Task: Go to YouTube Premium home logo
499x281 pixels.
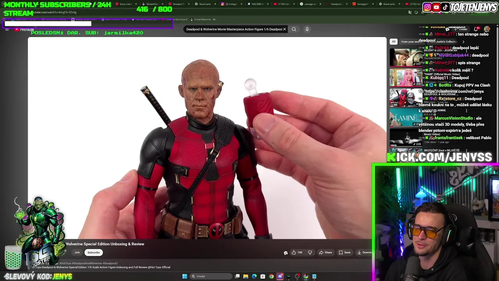Action: coord(24,30)
